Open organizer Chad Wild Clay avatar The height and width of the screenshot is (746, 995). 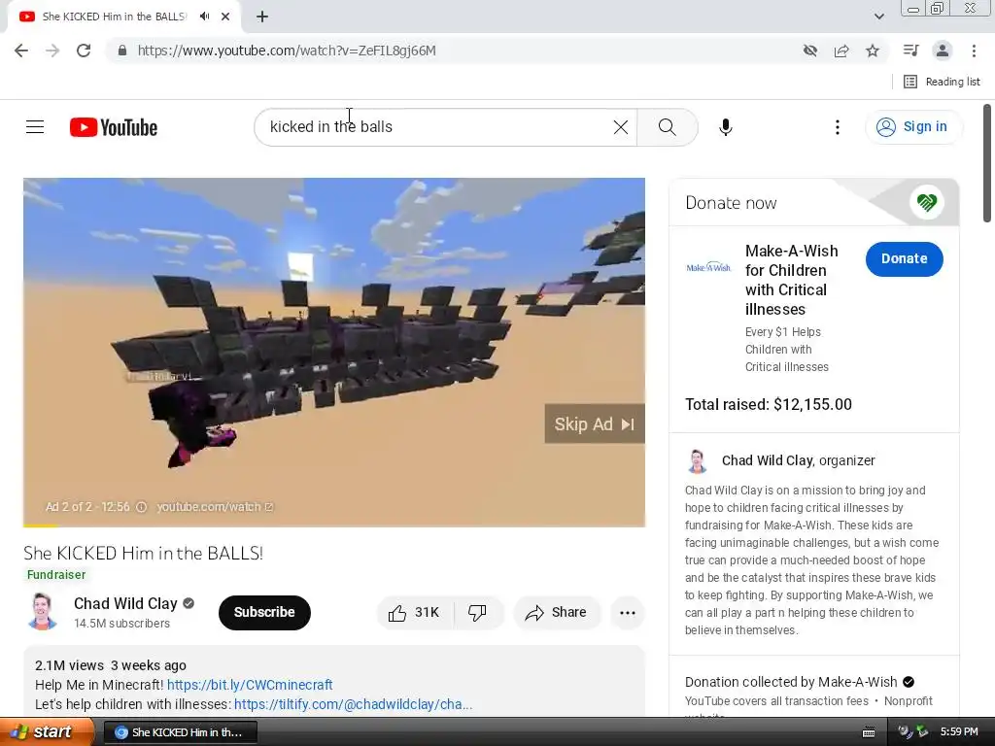coord(698,461)
